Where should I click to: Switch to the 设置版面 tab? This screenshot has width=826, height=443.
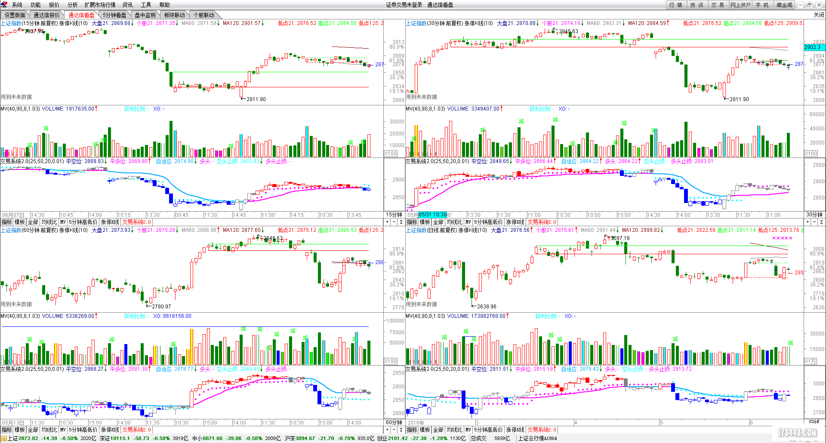coord(15,15)
